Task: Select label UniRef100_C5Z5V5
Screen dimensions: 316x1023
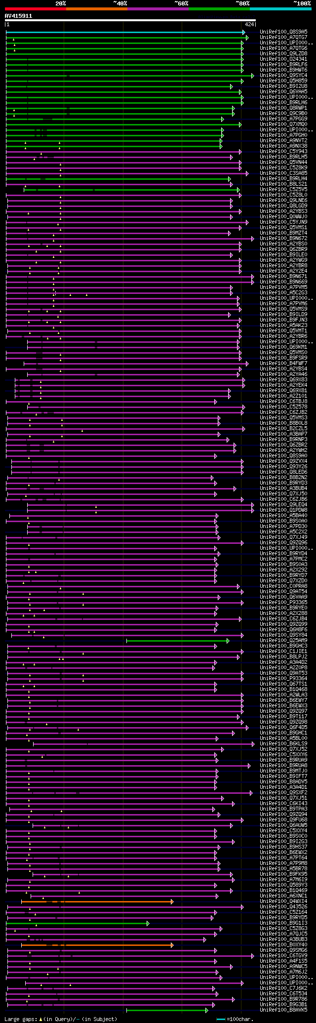Action: pyautogui.click(x=283, y=190)
